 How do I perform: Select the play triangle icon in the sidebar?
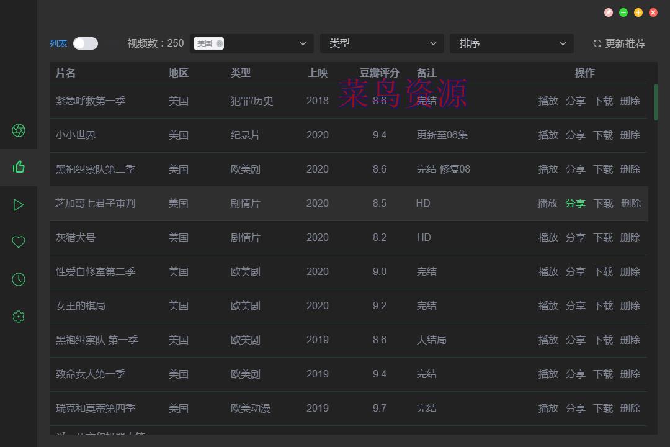tap(19, 204)
